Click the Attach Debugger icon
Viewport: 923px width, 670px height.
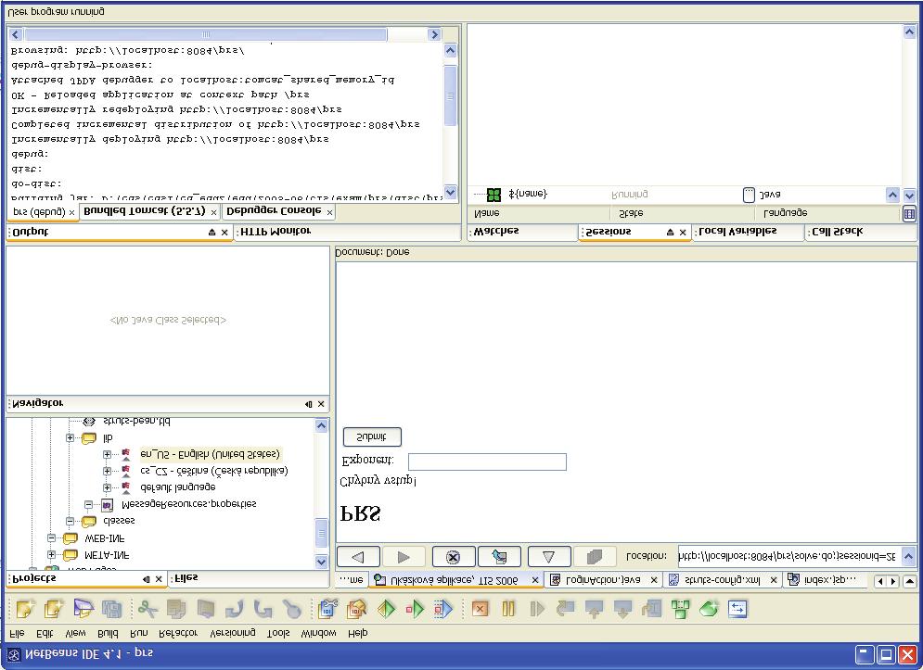443,608
